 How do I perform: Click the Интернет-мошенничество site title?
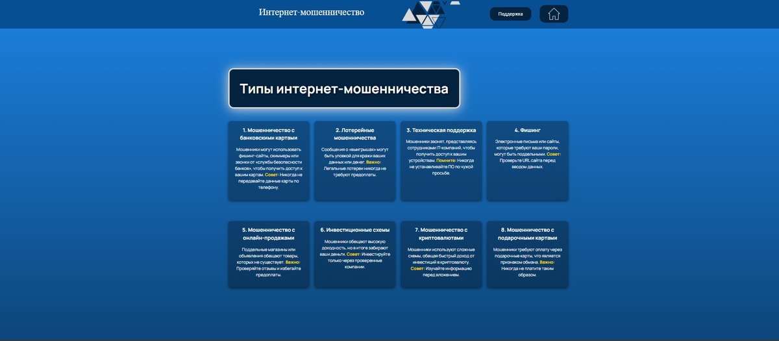(x=312, y=12)
